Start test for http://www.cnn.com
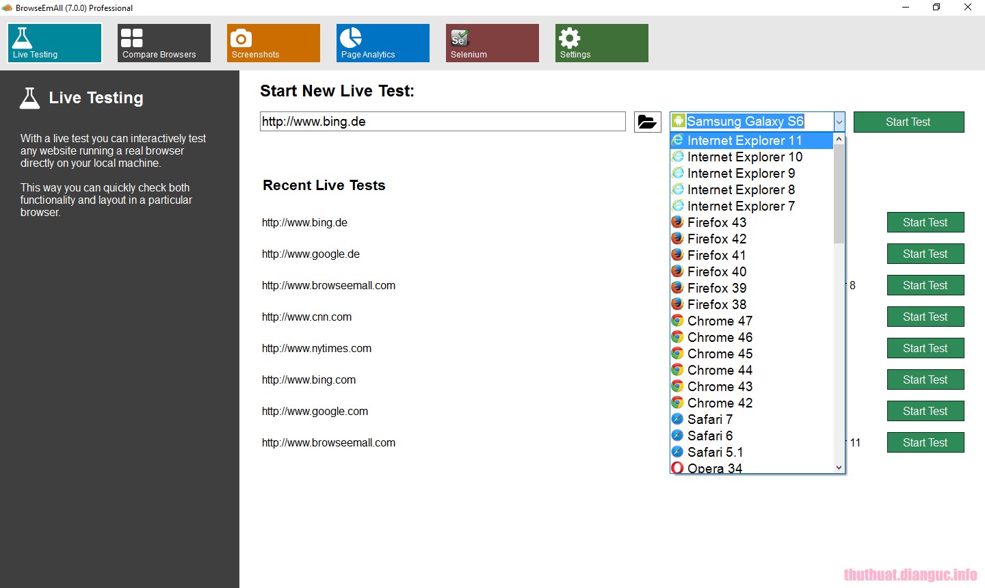 pos(925,317)
